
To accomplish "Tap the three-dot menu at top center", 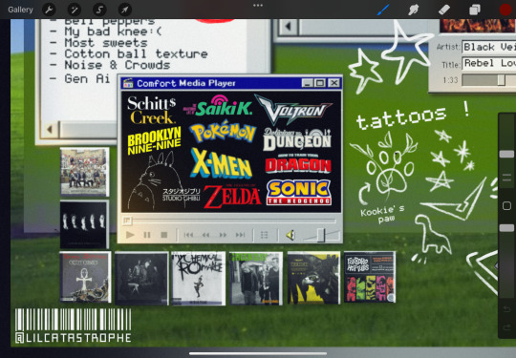I will pyautogui.click(x=258, y=6).
